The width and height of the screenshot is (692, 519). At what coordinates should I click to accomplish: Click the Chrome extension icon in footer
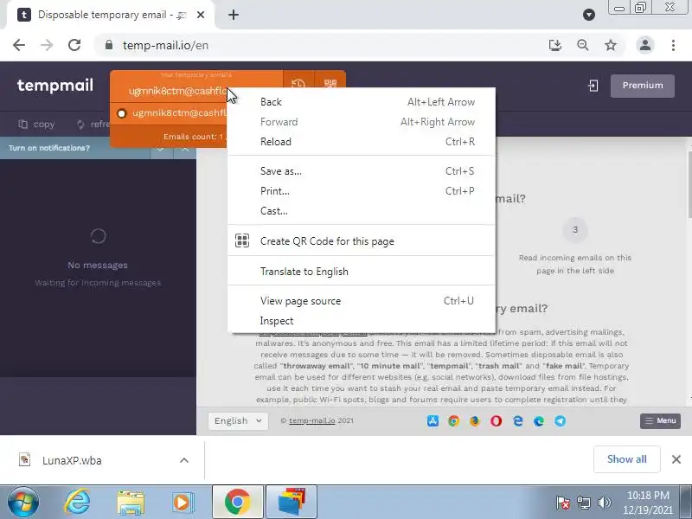453,421
